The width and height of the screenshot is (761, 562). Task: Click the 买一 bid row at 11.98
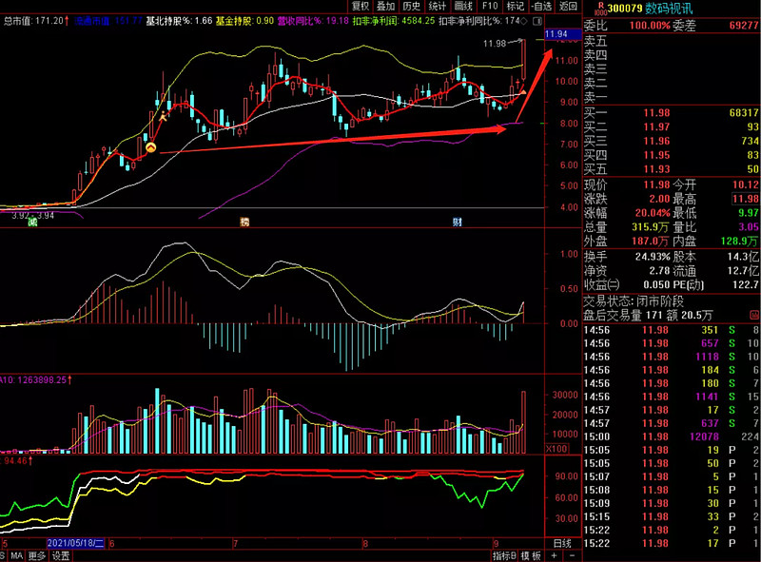pos(672,113)
